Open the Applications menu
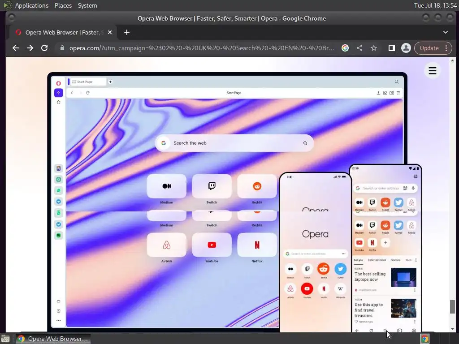The height and width of the screenshot is (344, 459). [x=32, y=5]
